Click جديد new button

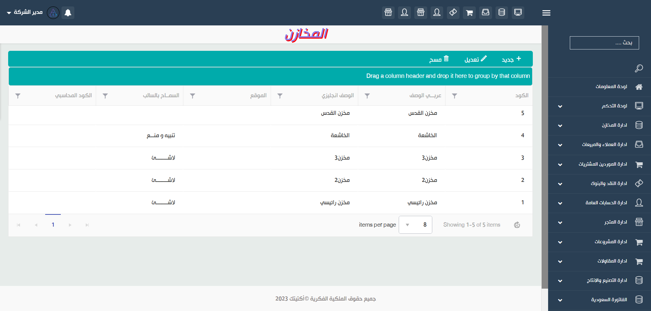511,59
